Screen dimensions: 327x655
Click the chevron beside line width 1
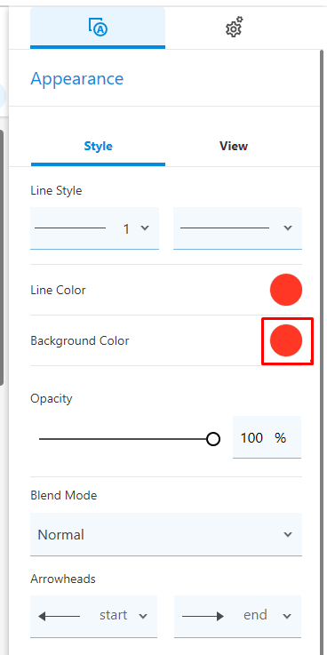[x=145, y=228]
